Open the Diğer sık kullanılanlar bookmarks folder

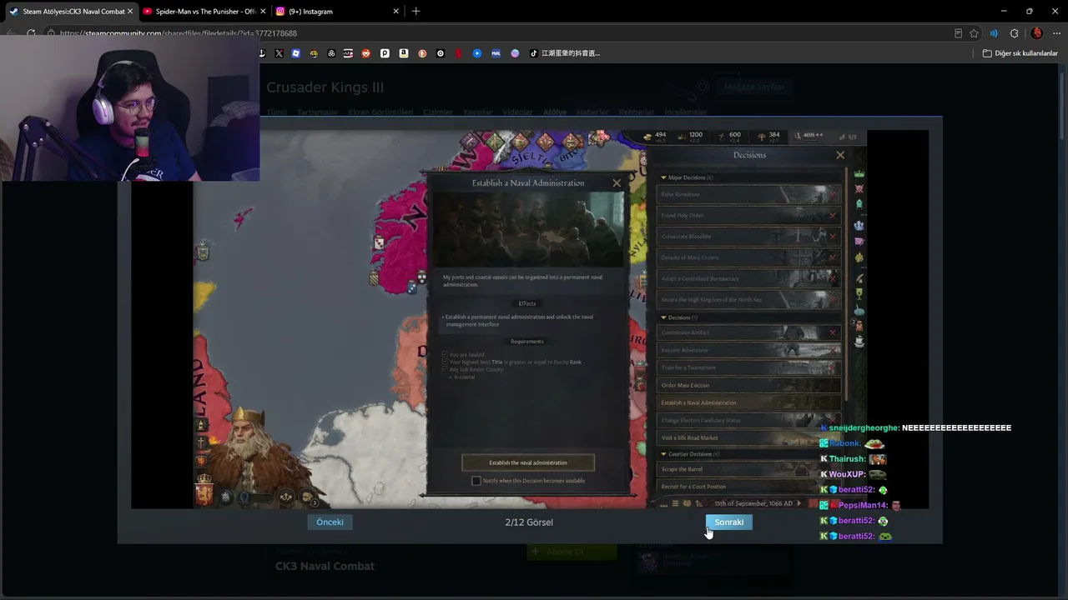click(1020, 53)
